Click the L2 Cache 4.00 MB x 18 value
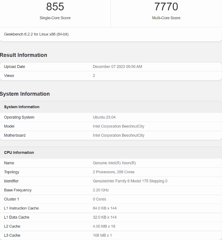The height and width of the screenshot is (240, 222). (x=104, y=226)
